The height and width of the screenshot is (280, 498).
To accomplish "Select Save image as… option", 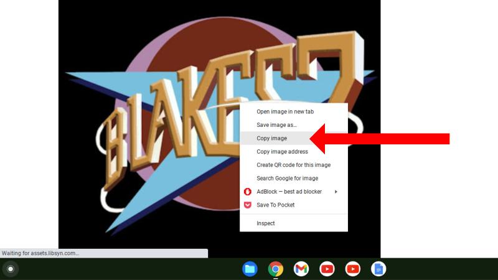I will tap(294, 125).
